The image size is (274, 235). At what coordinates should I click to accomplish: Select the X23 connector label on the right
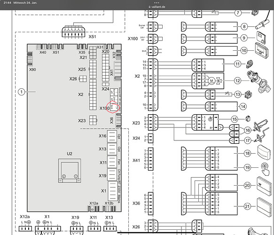tap(136, 123)
